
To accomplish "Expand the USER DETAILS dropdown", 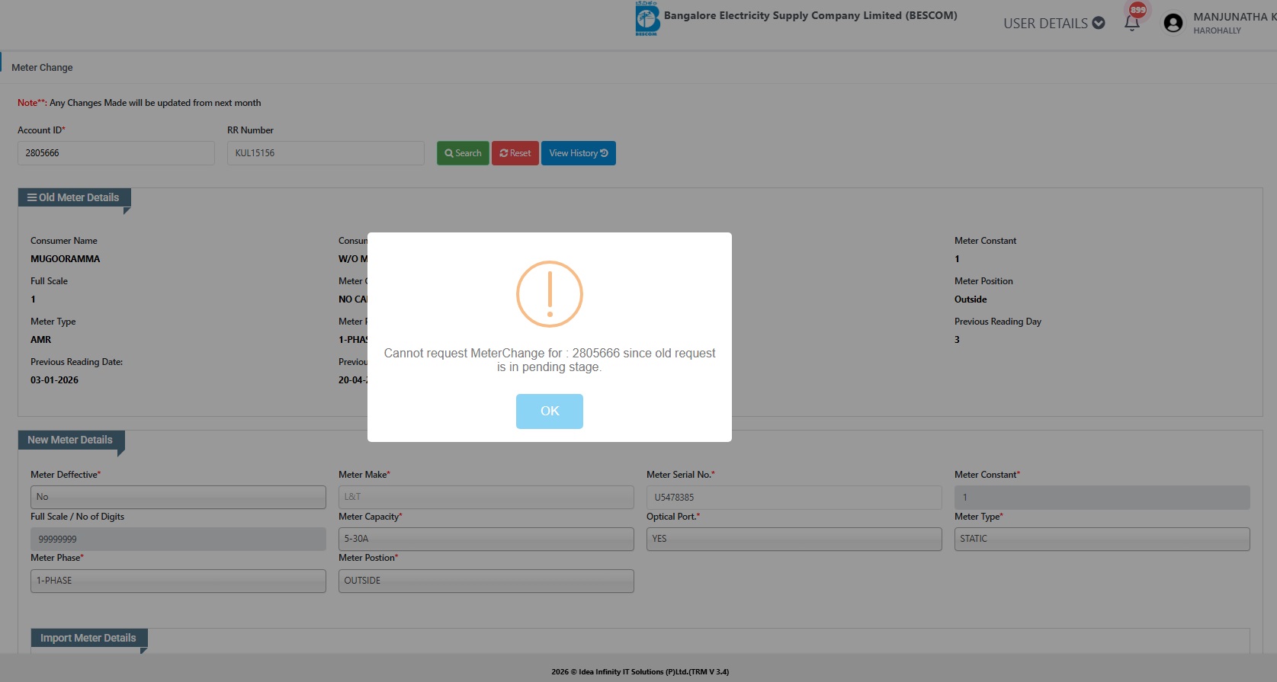I will (x=1054, y=24).
